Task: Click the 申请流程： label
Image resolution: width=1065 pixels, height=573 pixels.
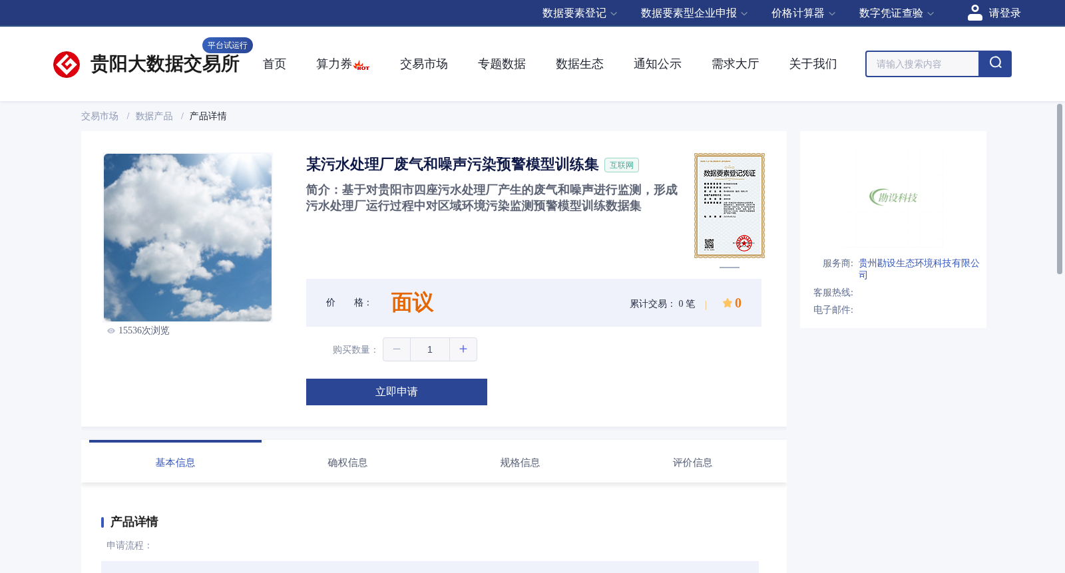Action: 129,546
